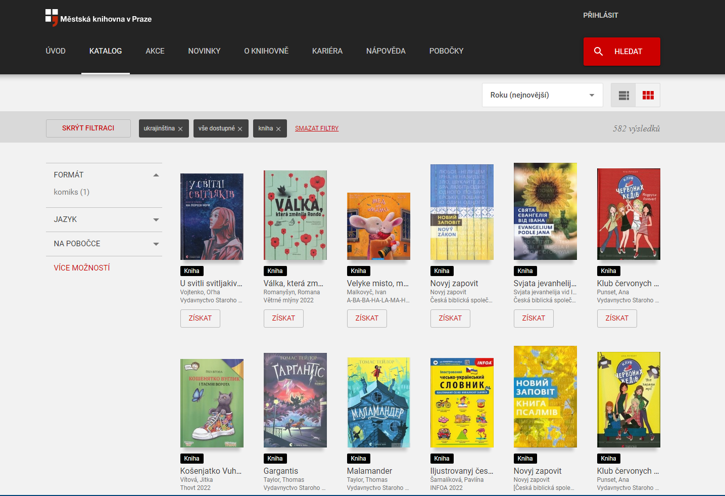The image size is (725, 496).
Task: Click ZÍSKAT for U svitli svitljakiv
Action: click(200, 319)
